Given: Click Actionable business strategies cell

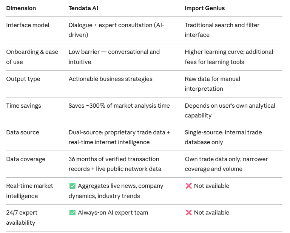Looking at the screenshot, I should coord(110,79).
